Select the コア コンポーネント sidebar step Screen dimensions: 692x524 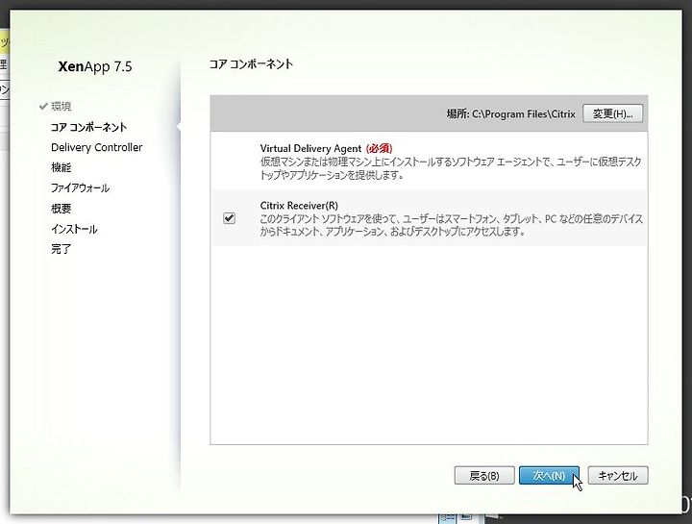tap(88, 127)
